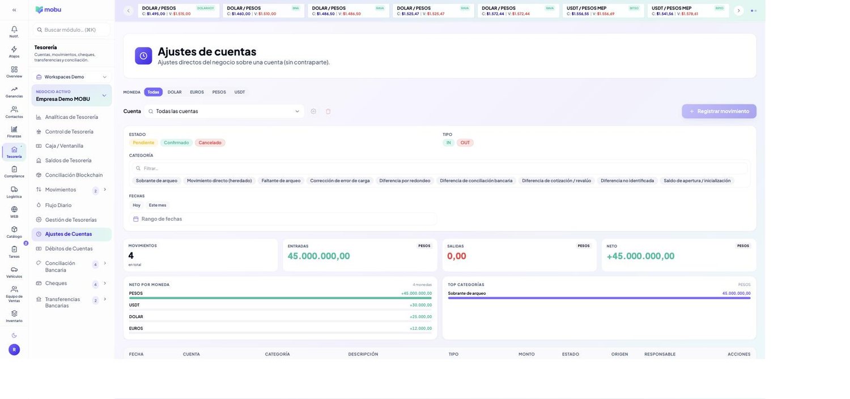Go to the next exchange rate ticker arrow
The width and height of the screenshot is (850, 399).
pyautogui.click(x=738, y=10)
